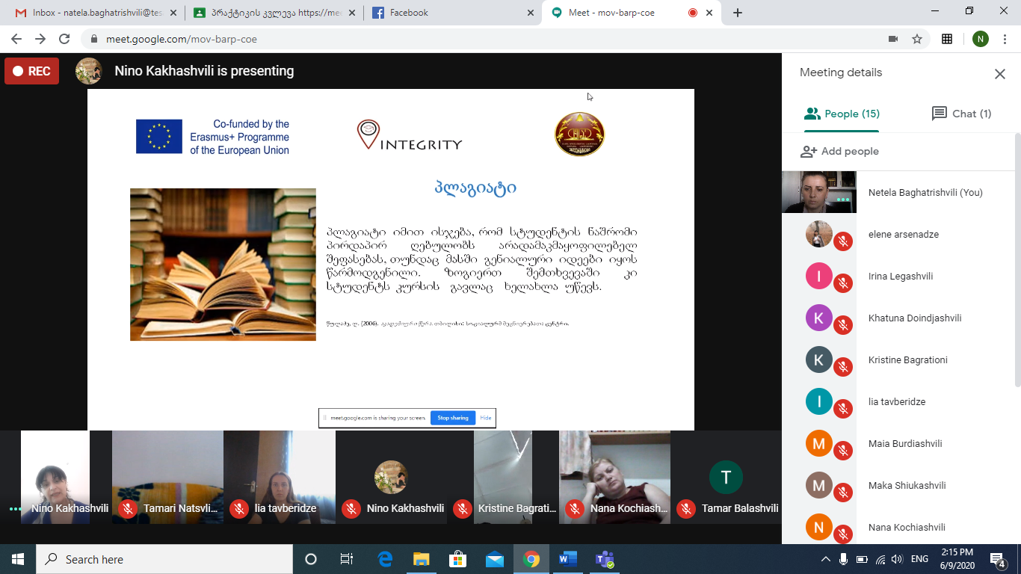Click Stop sharing button
This screenshot has width=1021, height=574.
(x=452, y=418)
